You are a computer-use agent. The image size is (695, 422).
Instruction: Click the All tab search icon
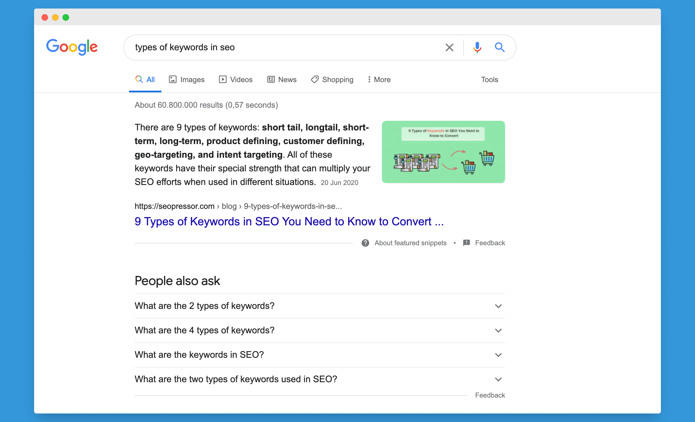[139, 79]
